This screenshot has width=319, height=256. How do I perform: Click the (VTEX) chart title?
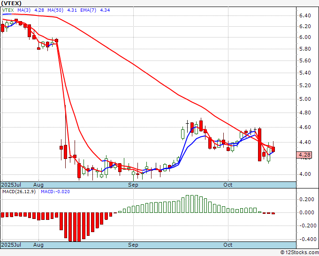pyautogui.click(x=11, y=3)
